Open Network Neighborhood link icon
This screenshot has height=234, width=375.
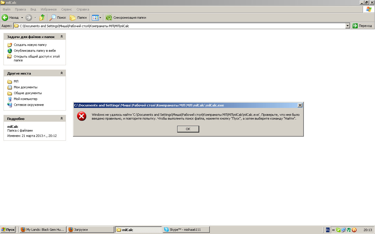(x=10, y=105)
